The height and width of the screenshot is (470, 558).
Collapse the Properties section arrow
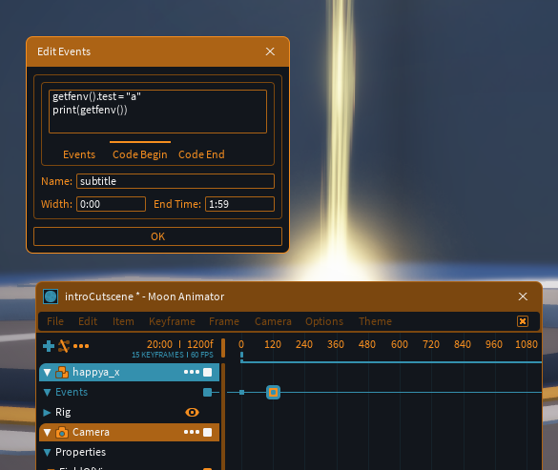tap(47, 452)
